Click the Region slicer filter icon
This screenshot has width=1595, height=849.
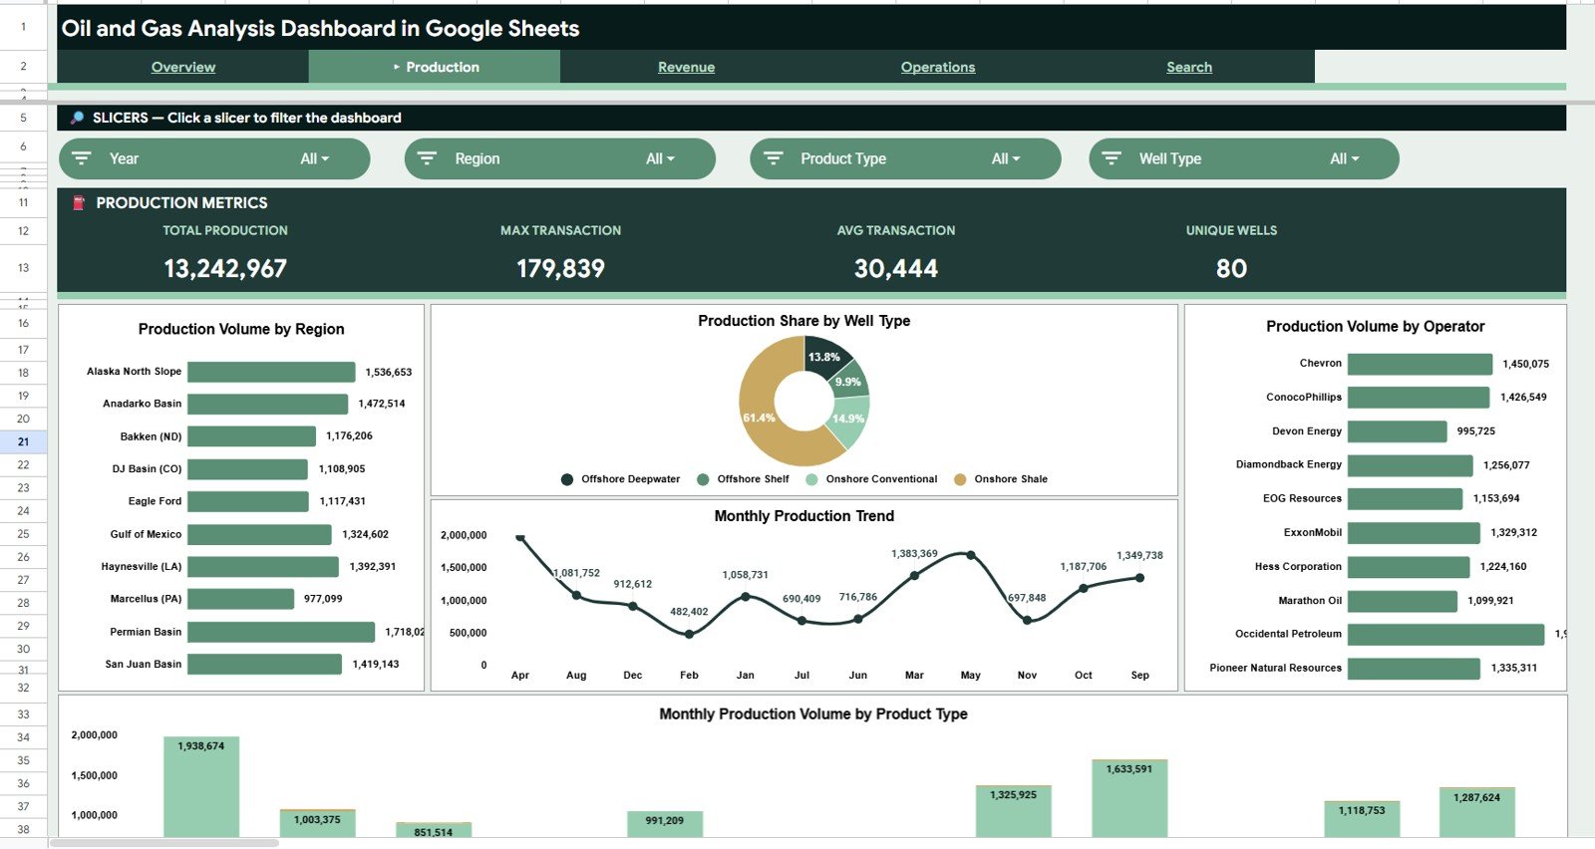tap(427, 158)
